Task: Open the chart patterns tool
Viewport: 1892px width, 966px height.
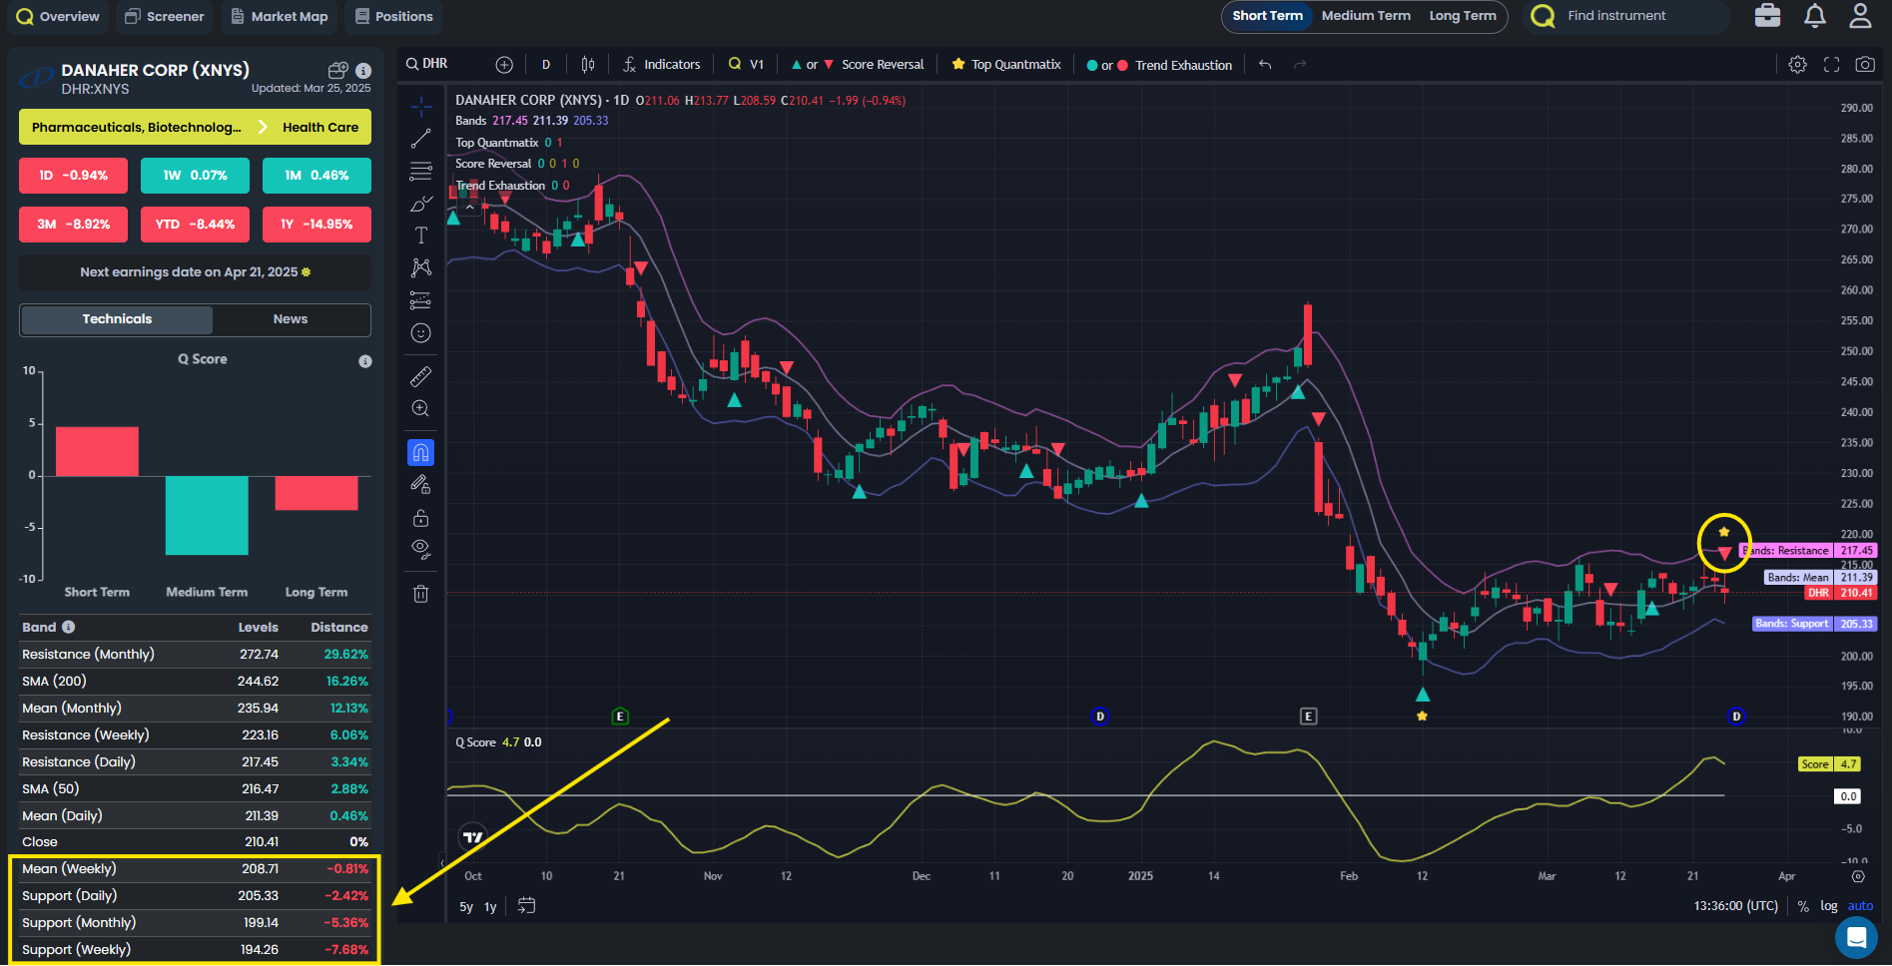Action: (421, 267)
